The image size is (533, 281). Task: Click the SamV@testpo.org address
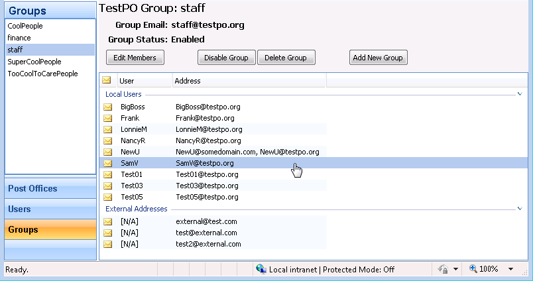(x=205, y=163)
